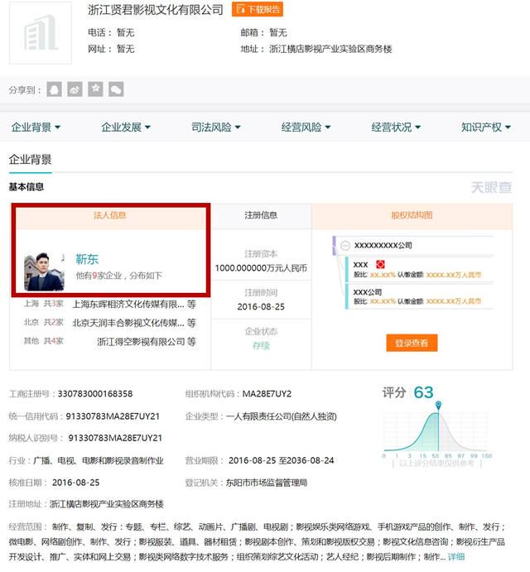The image size is (530, 572).
Task: Collapse the XXXXXXXXX公司 equity tree node
Action: 345,246
